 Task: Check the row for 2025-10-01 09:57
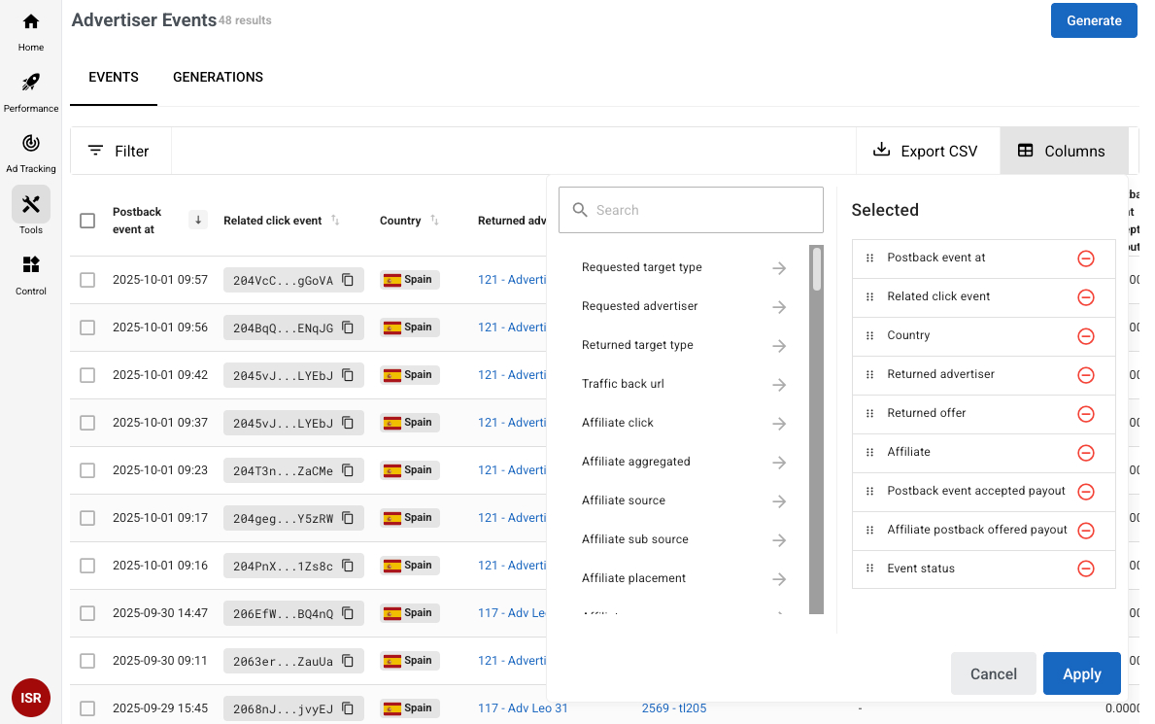click(x=87, y=280)
